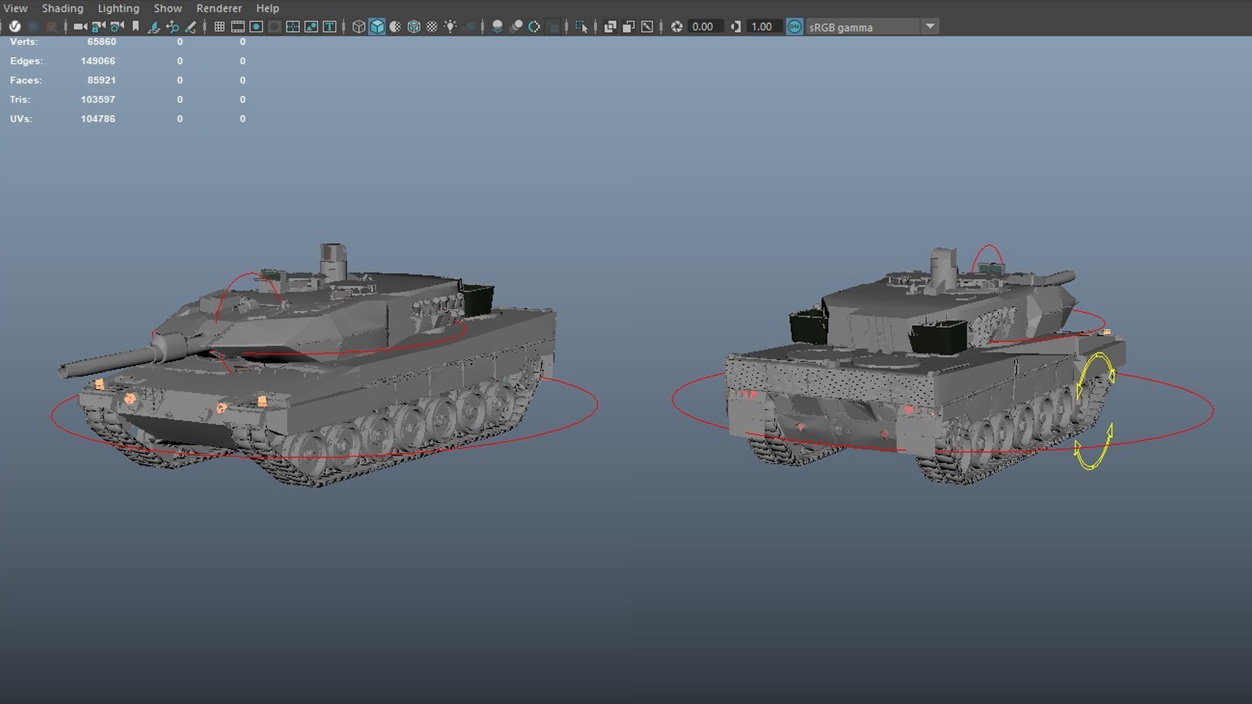The image size is (1252, 704).
Task: Open the Shading menu
Action: [x=63, y=8]
